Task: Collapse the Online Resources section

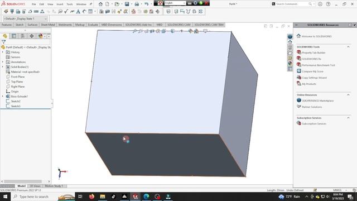Action: pos(348,95)
